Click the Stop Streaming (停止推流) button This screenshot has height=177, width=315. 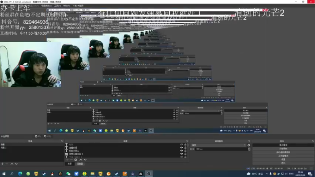pyautogui.click(x=283, y=145)
